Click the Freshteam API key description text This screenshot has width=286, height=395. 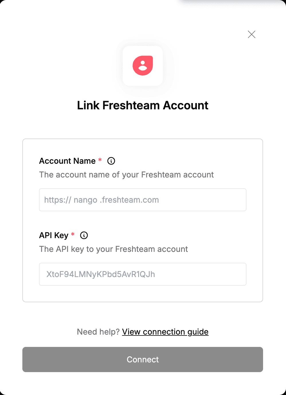pos(113,249)
